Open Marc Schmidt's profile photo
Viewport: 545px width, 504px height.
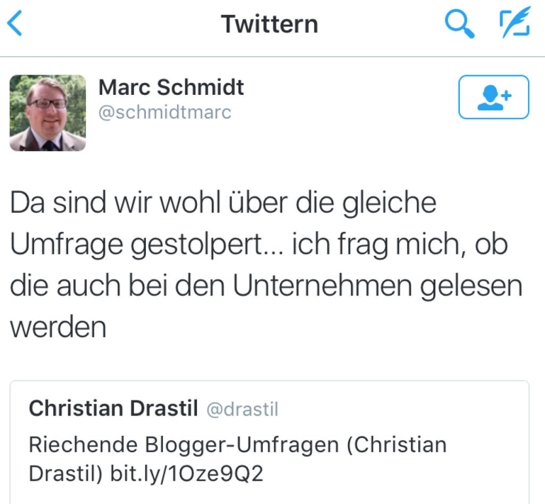click(48, 112)
